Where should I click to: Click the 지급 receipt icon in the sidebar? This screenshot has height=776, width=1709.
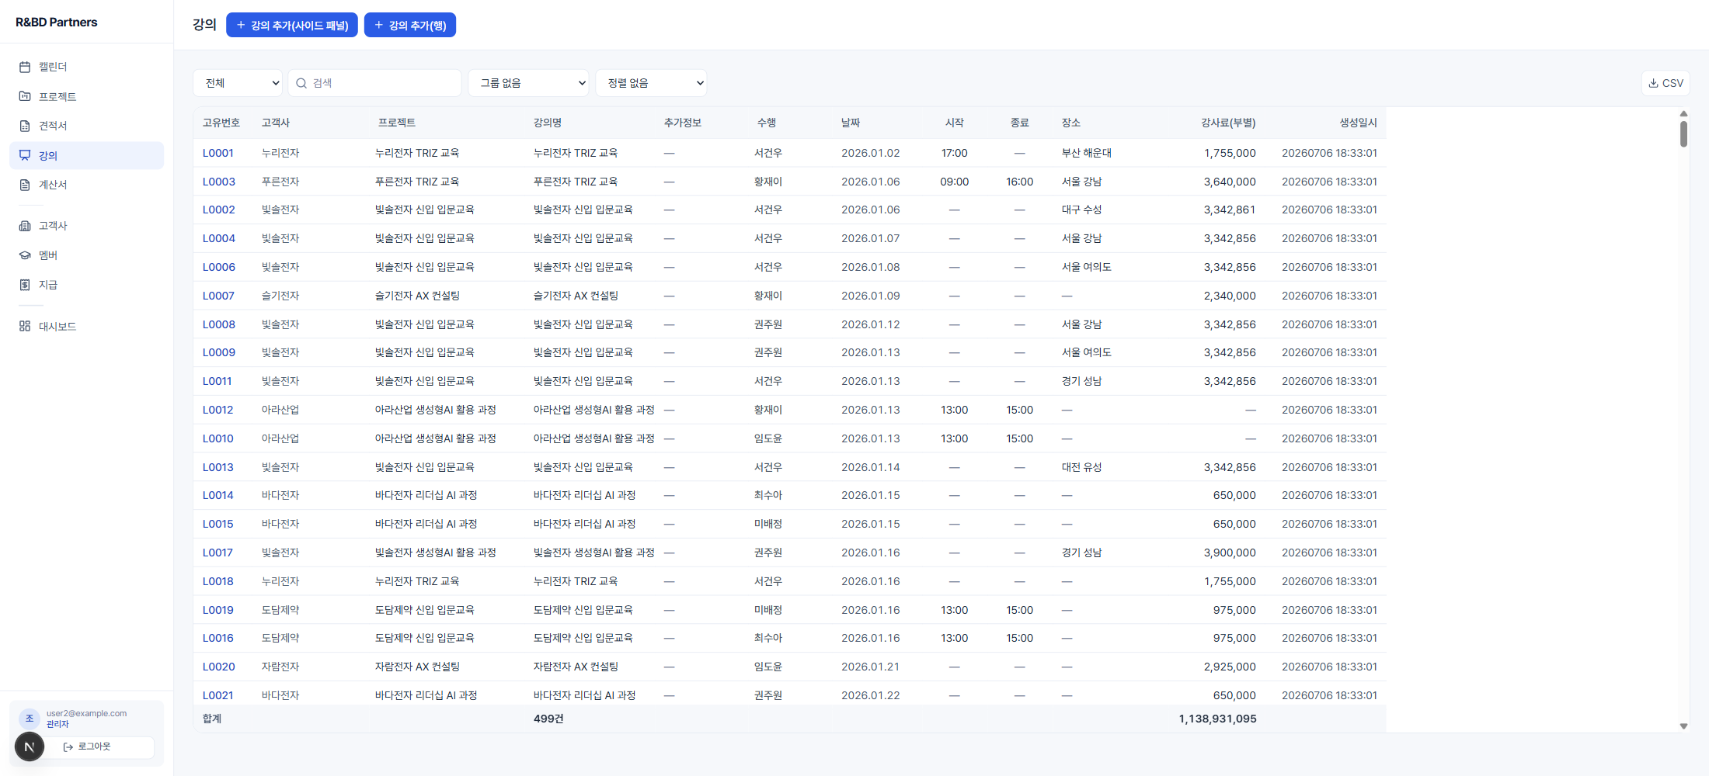point(25,285)
